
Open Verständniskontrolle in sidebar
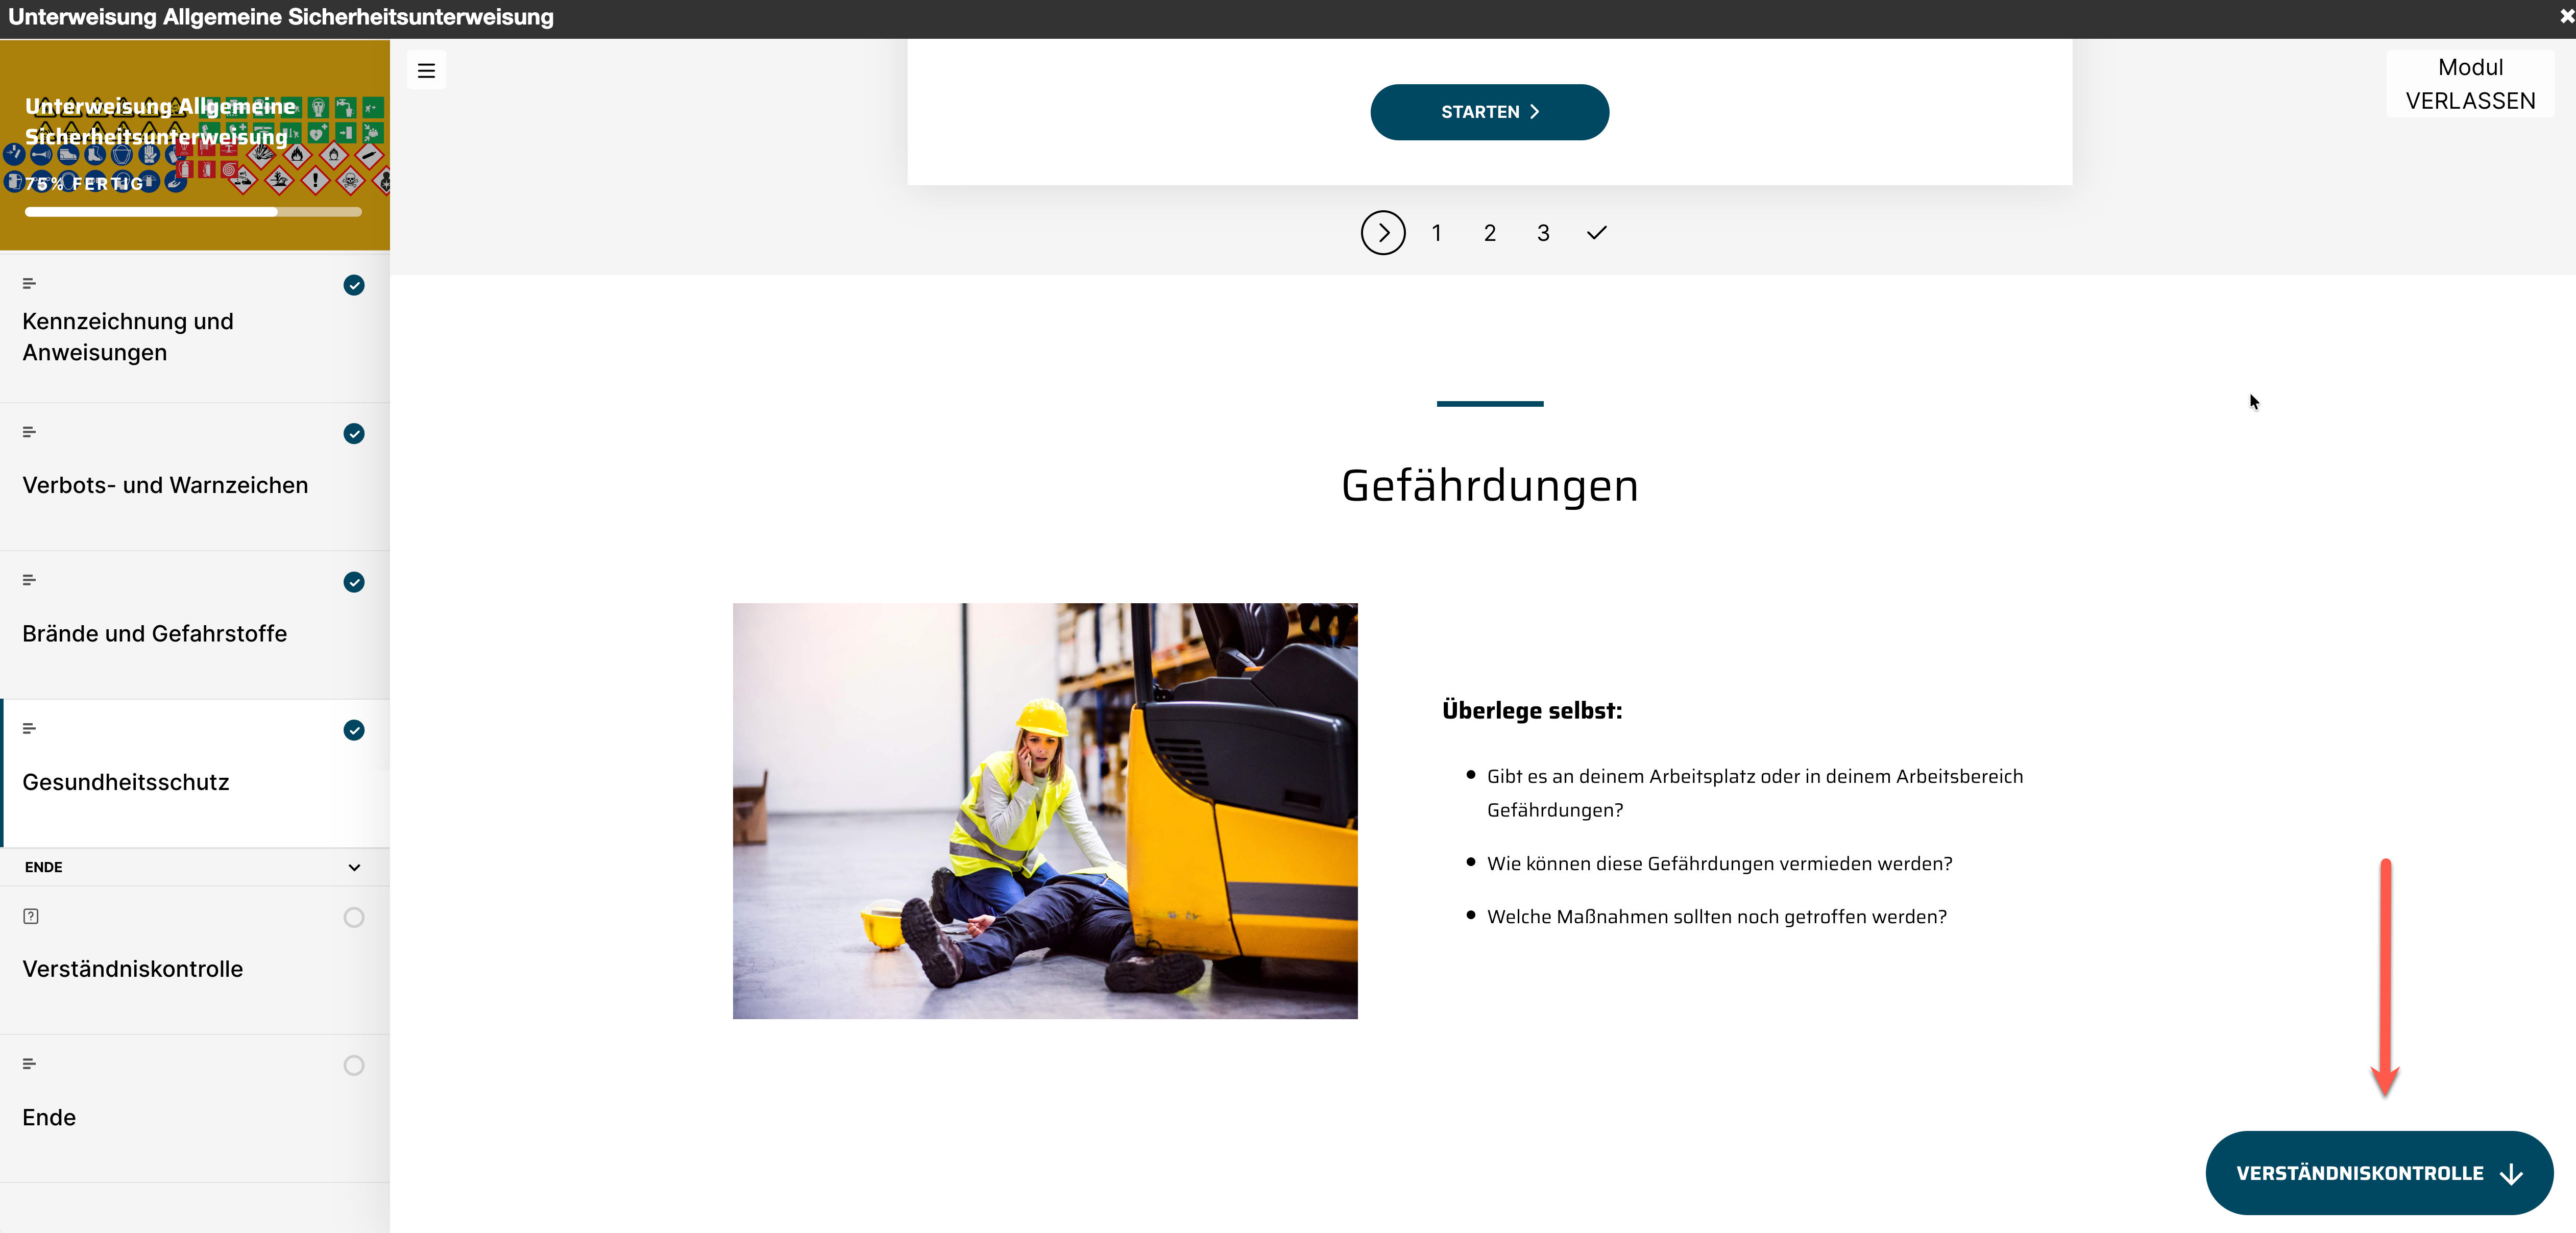point(195,960)
